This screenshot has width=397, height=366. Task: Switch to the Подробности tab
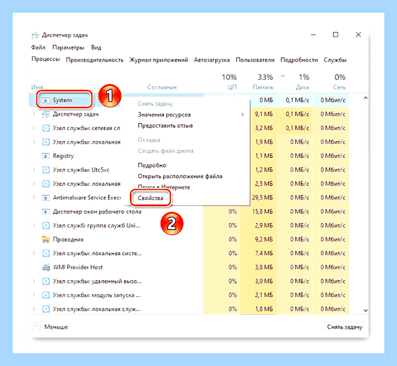299,60
